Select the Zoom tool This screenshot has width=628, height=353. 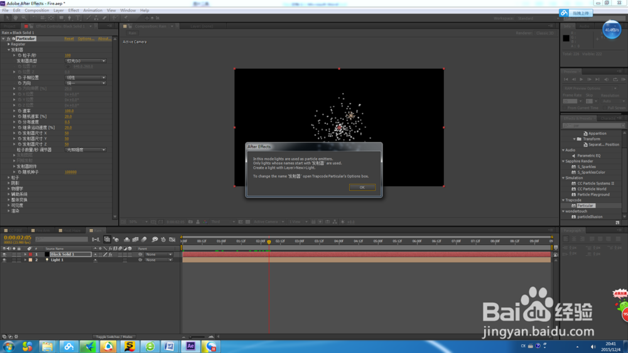click(24, 18)
